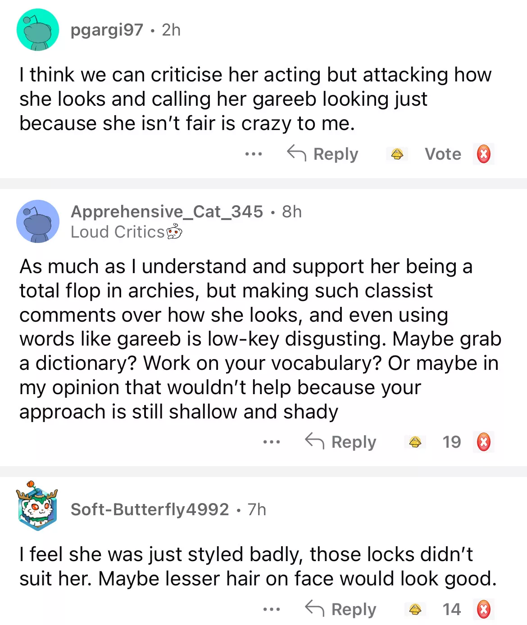Downvote pgargi97's comment

coord(484,154)
